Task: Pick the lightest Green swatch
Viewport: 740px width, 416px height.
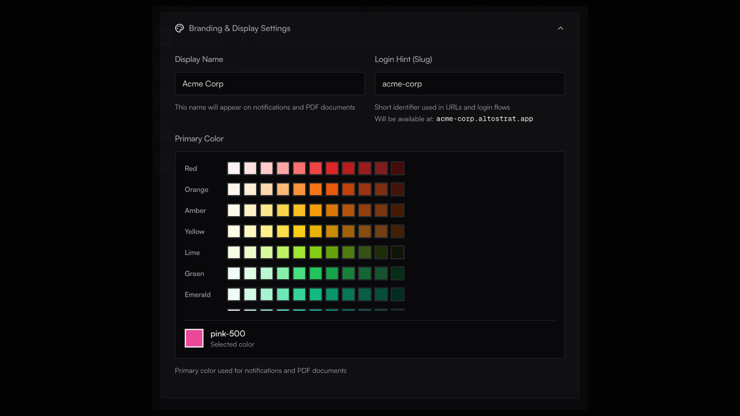Action: tap(234, 273)
